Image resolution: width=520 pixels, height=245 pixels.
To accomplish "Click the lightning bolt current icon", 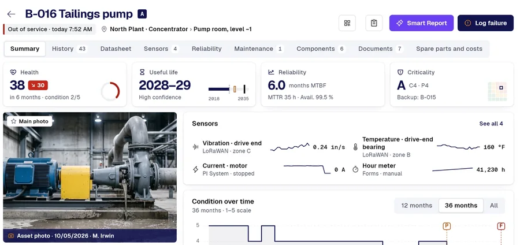I will 196,169.
